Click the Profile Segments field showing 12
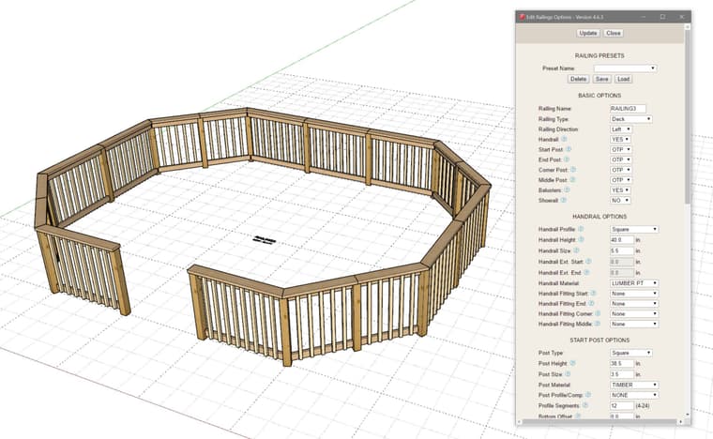 (x=622, y=406)
